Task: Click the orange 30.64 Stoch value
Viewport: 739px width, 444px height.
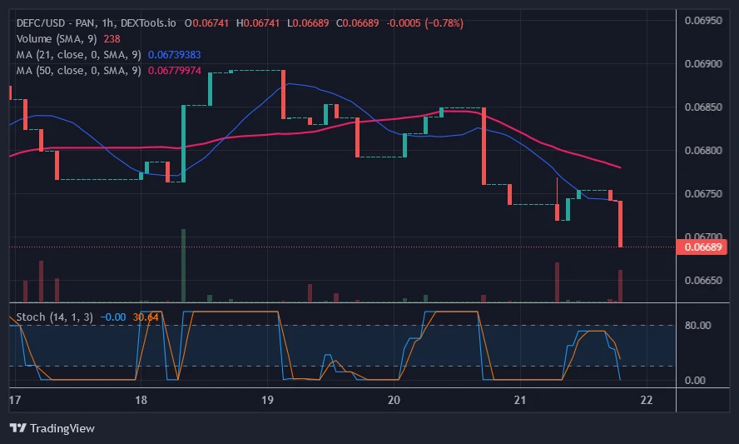Action: (145, 317)
